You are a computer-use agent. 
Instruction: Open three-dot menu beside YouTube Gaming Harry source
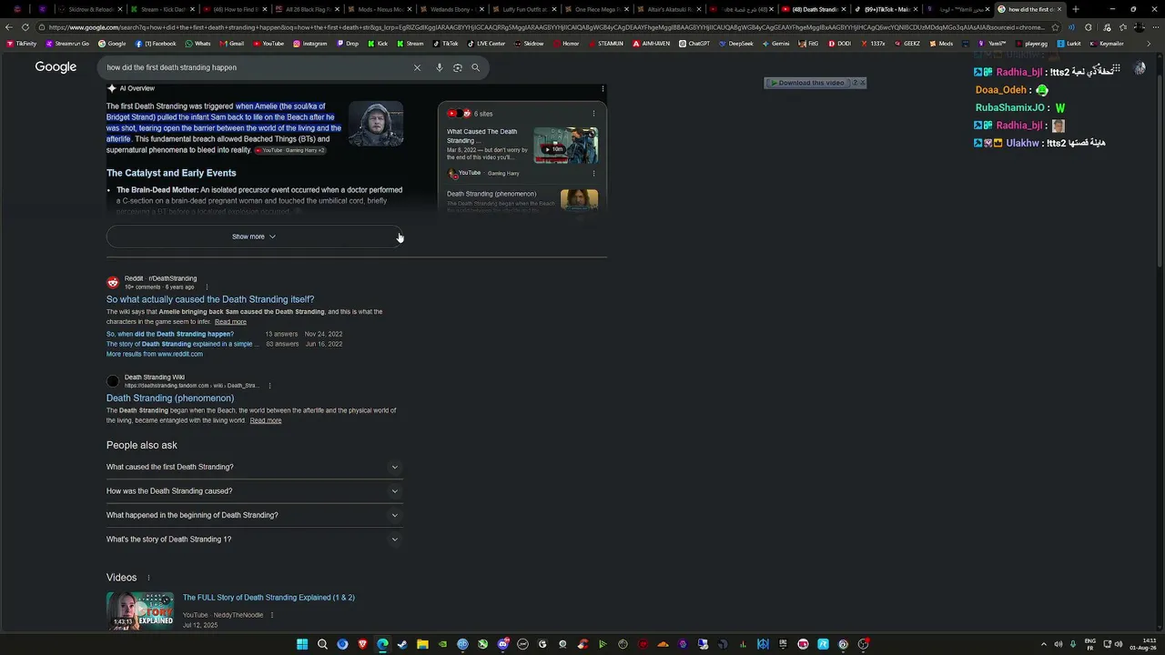(x=593, y=173)
